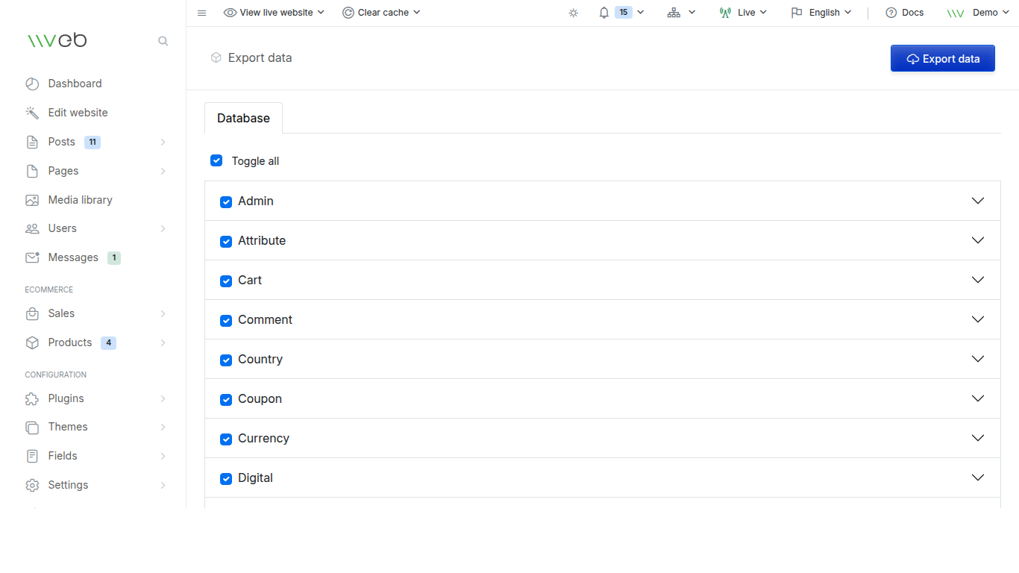The image size is (1019, 573).
Task: Click the search magnifier icon in sidebar
Action: (163, 42)
